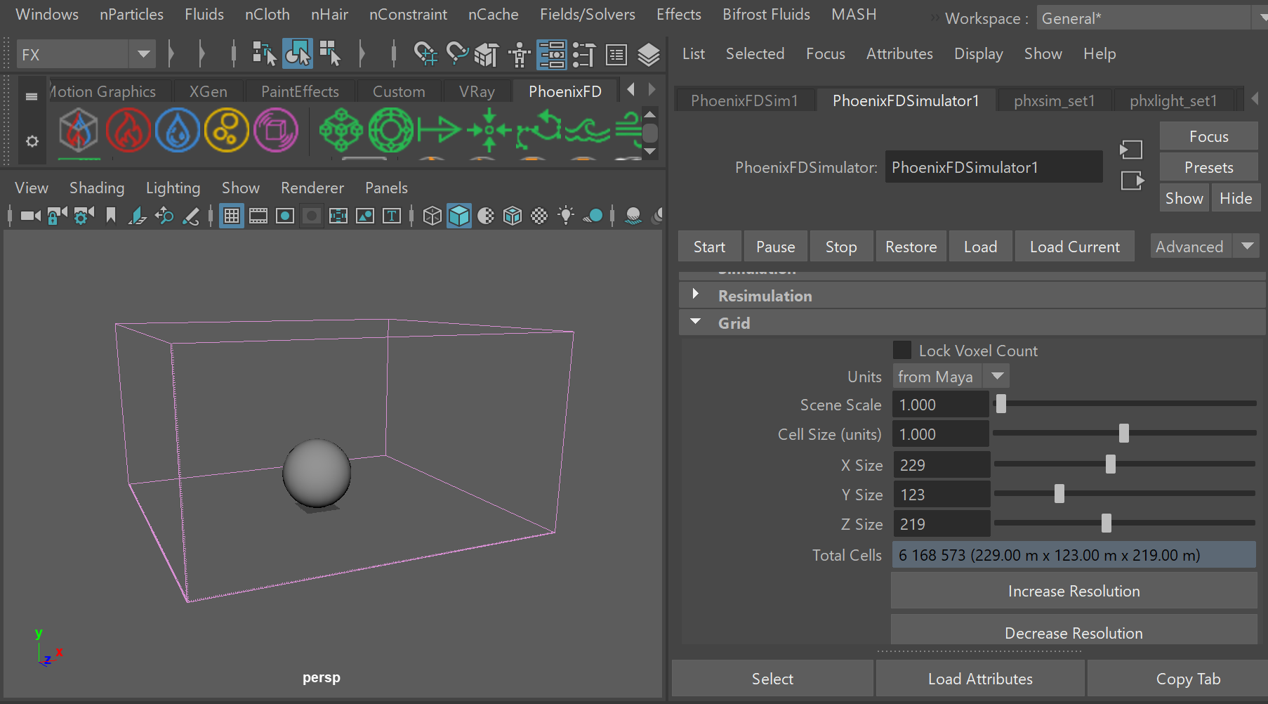This screenshot has width=1268, height=704.
Task: Select by component type mode icon
Action: [x=330, y=54]
